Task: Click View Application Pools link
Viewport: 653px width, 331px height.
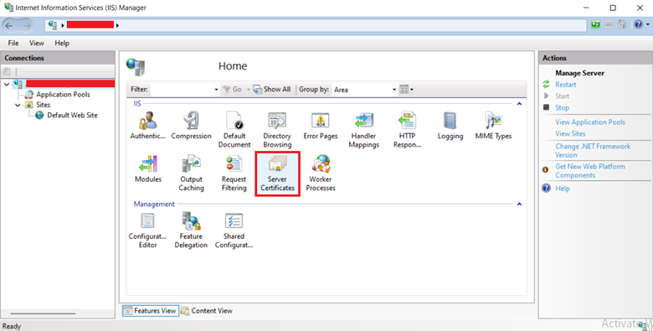Action: [590, 122]
